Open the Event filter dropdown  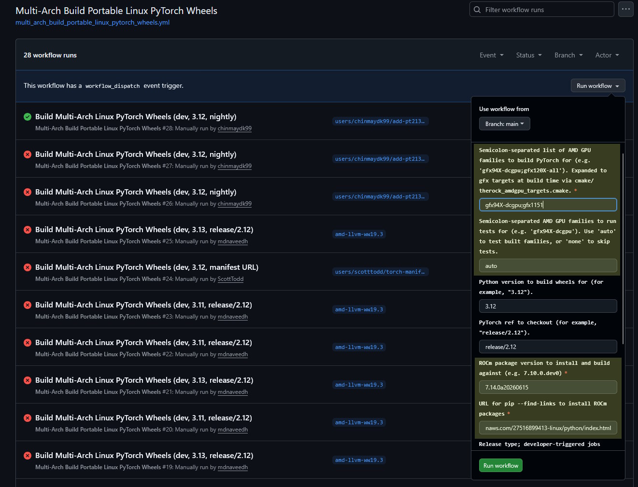coord(492,55)
